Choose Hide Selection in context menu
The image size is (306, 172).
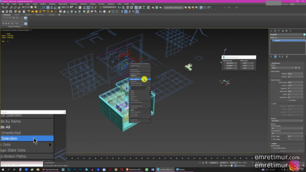click(x=140, y=79)
